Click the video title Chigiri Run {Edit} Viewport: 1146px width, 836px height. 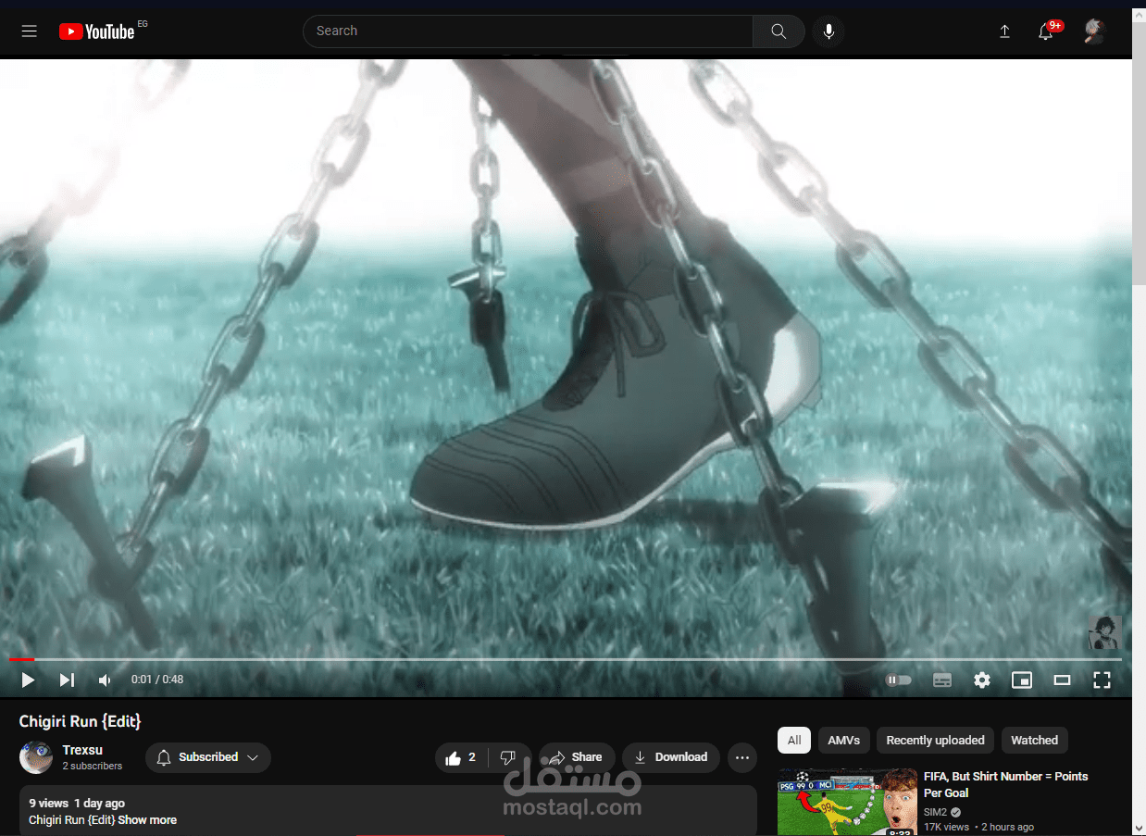coord(81,721)
